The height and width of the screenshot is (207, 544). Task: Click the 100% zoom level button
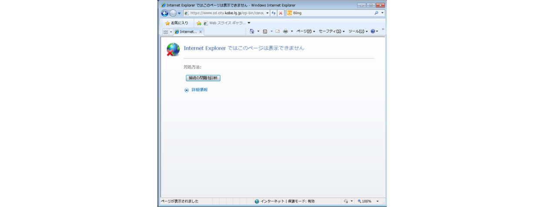365,201
